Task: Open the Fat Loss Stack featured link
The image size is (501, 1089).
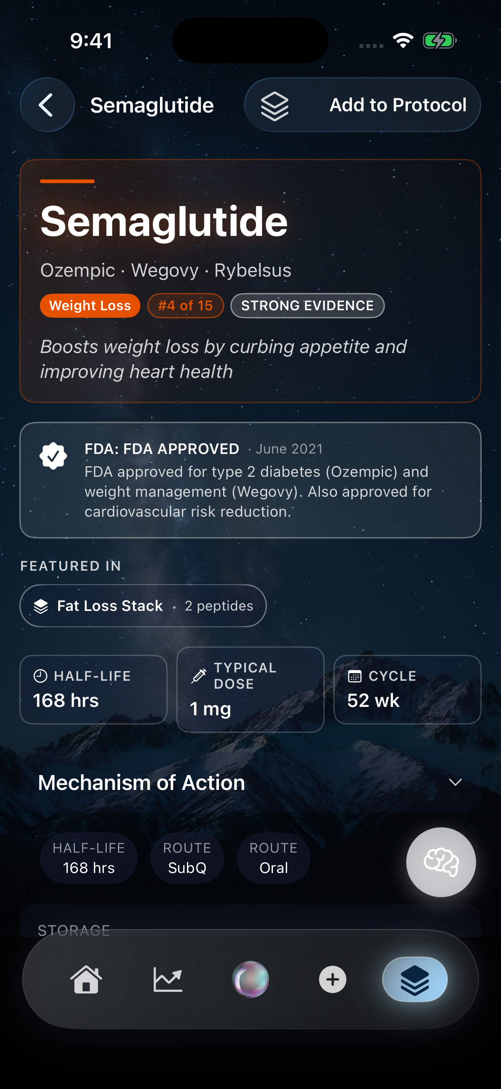Action: pos(143,606)
